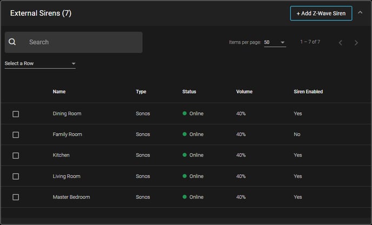Click the Living Room Sonos type cell
The height and width of the screenshot is (225, 372).
(143, 176)
